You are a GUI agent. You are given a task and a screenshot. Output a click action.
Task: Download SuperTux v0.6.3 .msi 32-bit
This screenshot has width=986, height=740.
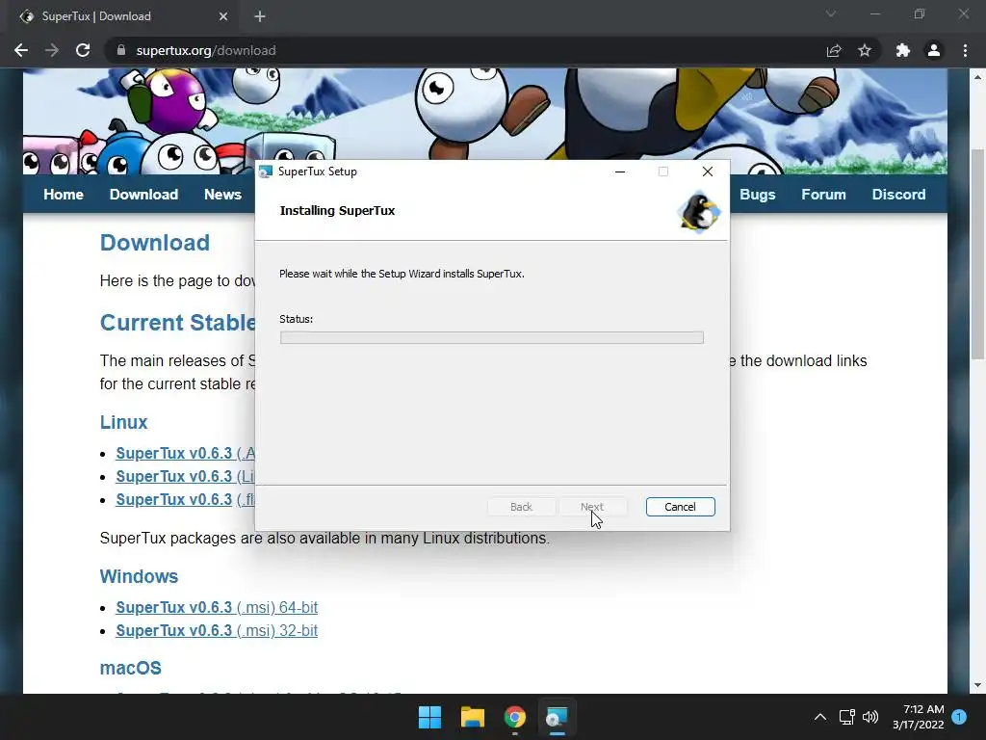tap(217, 630)
